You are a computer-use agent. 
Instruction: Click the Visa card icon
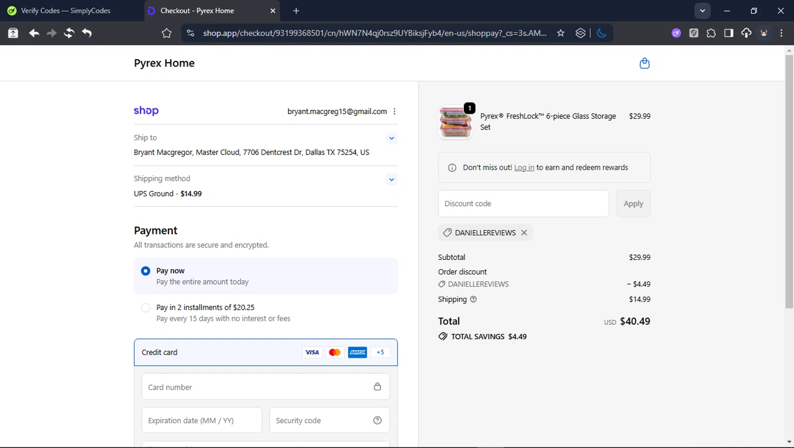click(312, 352)
